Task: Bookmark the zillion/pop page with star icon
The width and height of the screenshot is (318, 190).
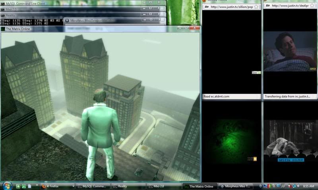Action: click(x=256, y=7)
